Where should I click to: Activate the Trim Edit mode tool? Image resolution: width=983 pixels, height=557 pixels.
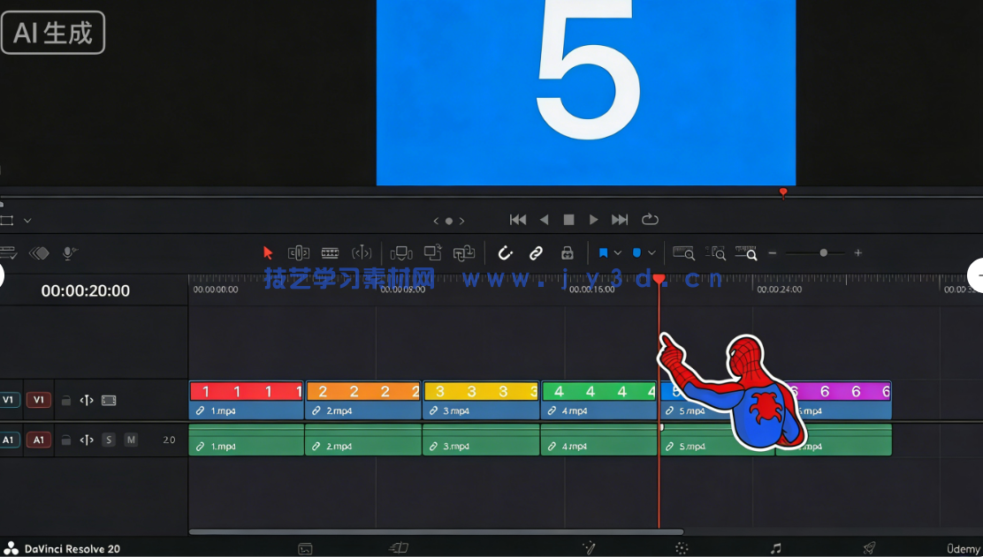(x=298, y=252)
